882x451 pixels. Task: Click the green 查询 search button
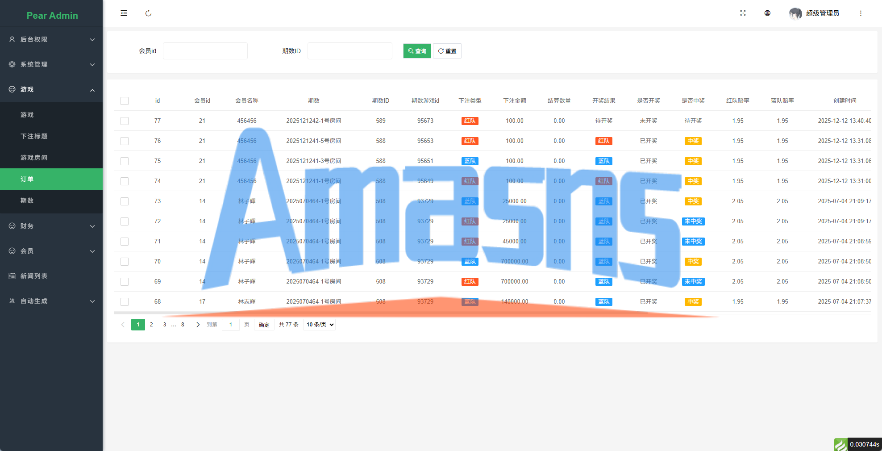point(417,51)
